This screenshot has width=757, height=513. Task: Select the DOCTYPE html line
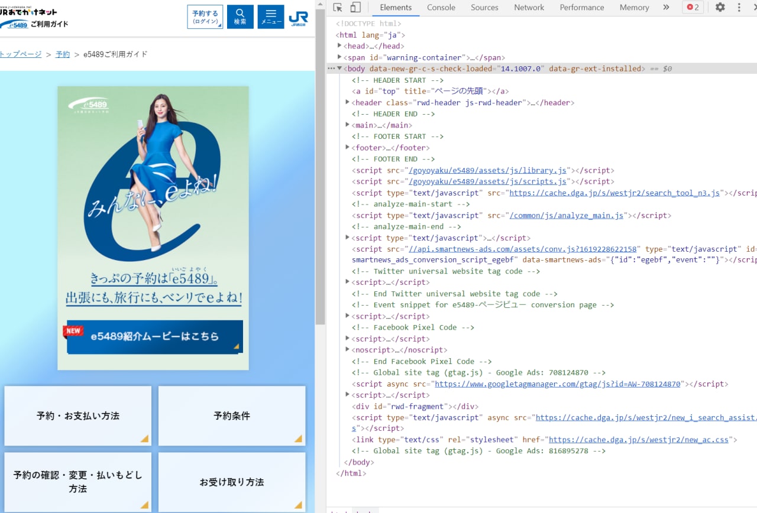tap(368, 24)
